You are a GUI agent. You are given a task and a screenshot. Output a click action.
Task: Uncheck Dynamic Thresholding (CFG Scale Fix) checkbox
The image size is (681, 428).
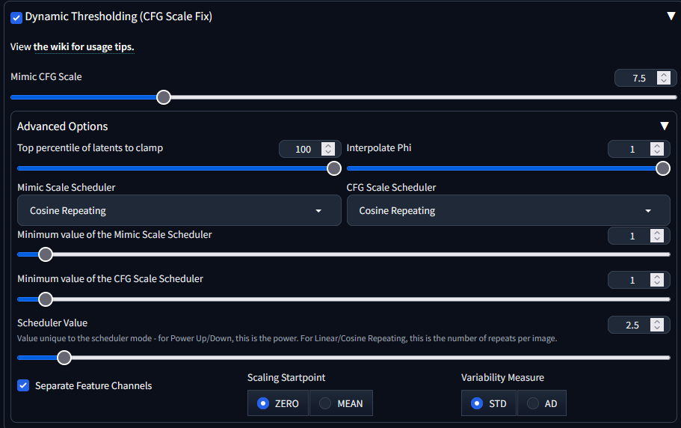pyautogui.click(x=16, y=16)
